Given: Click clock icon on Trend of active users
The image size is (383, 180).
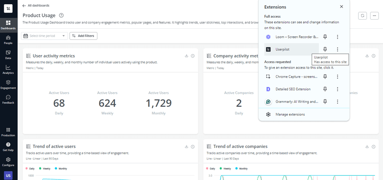Looking at the screenshot, I should (x=193, y=146).
